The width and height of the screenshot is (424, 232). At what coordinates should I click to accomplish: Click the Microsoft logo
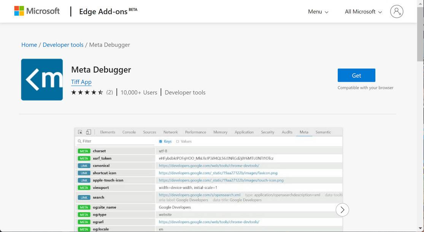coord(37,11)
